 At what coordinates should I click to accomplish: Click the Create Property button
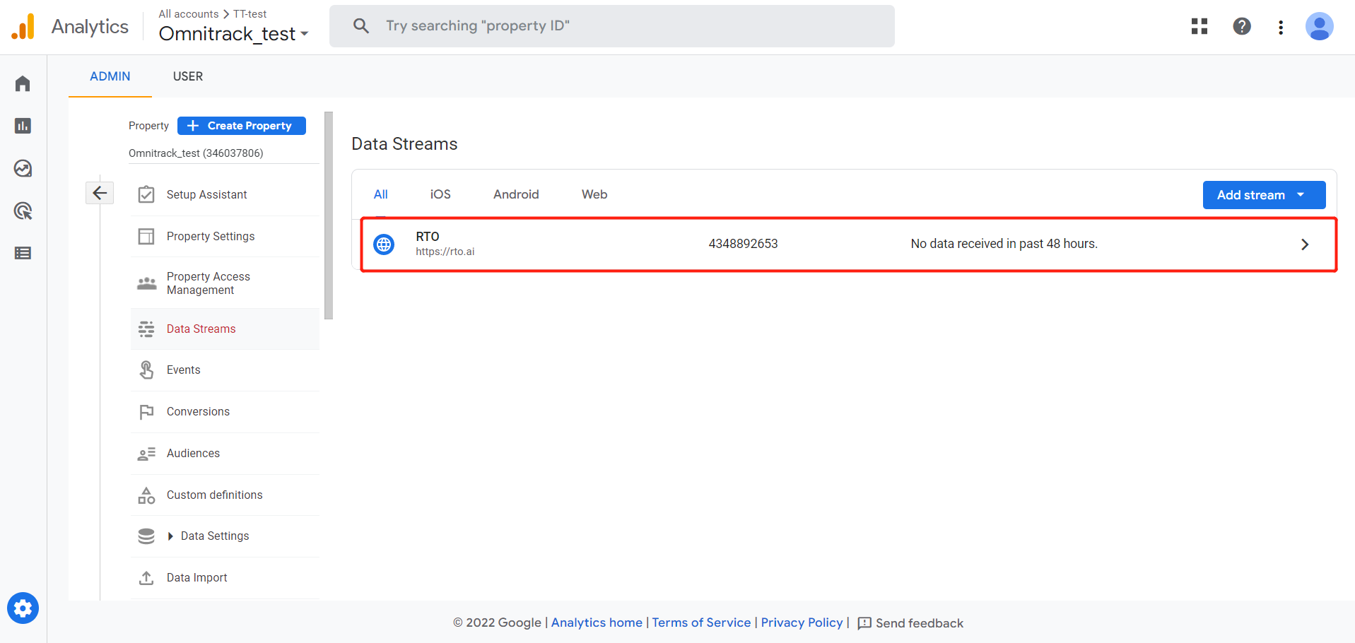(x=242, y=126)
